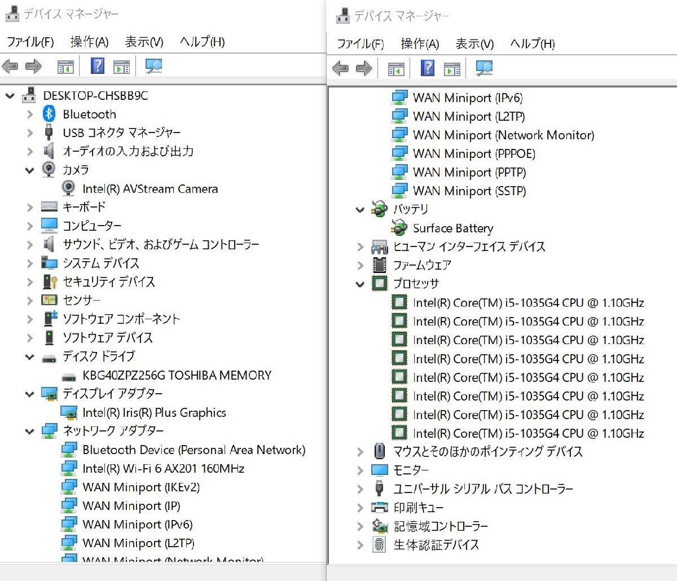This screenshot has width=677, height=581.
Task: Open ファイル(F) menu in right window
Action: (x=361, y=44)
